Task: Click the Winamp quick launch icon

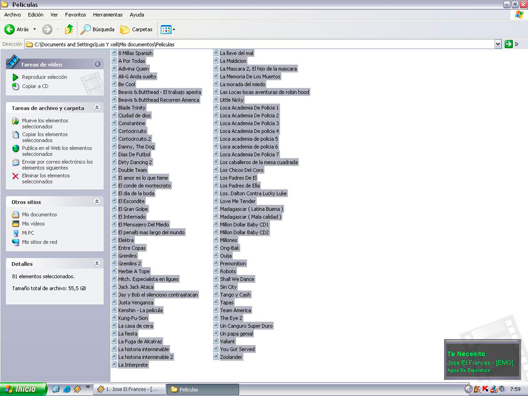Action: click(x=77, y=389)
